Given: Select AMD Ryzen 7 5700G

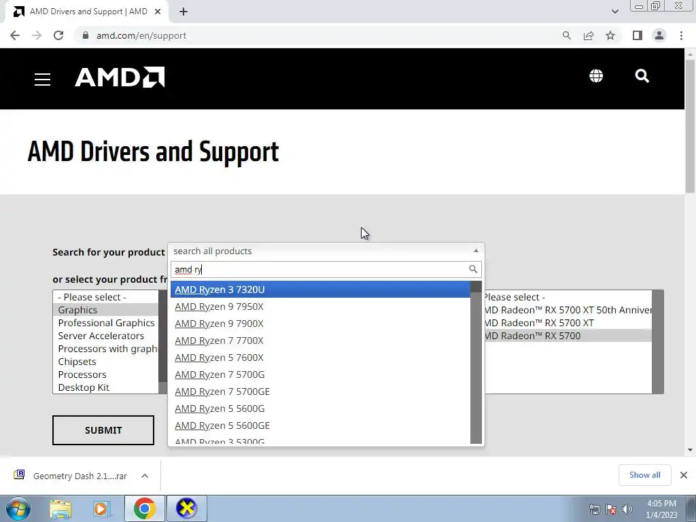Looking at the screenshot, I should tap(321, 375).
